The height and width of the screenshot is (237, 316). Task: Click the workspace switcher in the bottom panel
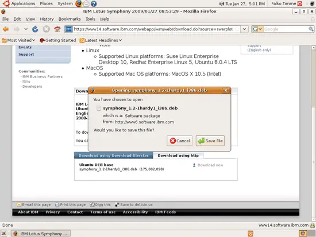coord(307,234)
